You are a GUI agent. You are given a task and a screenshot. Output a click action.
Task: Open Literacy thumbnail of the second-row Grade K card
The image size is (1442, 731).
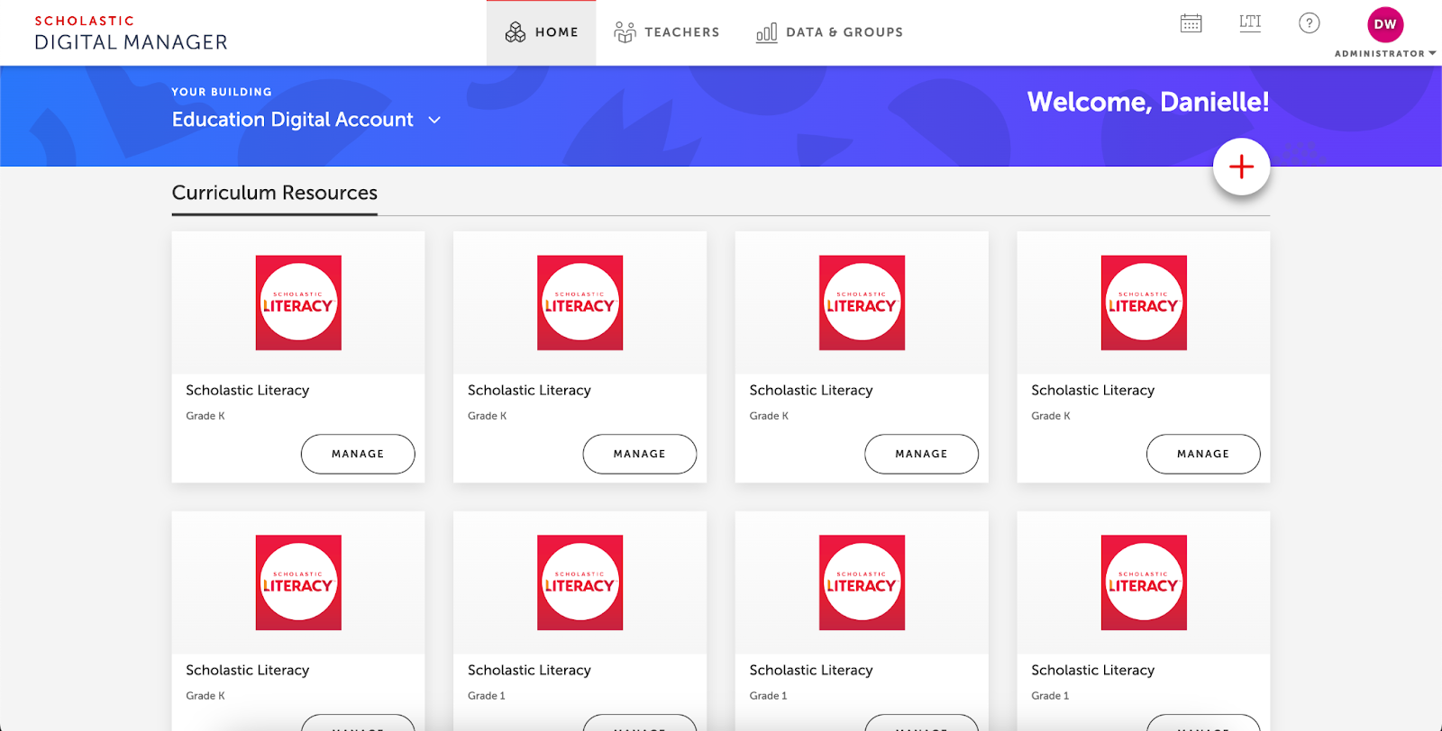click(x=298, y=582)
